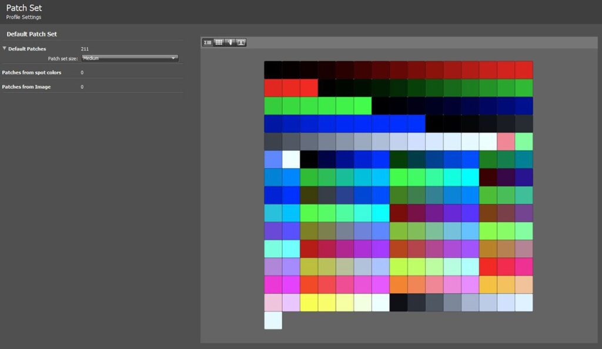Collapse the Default Patches section triangle

5,49
